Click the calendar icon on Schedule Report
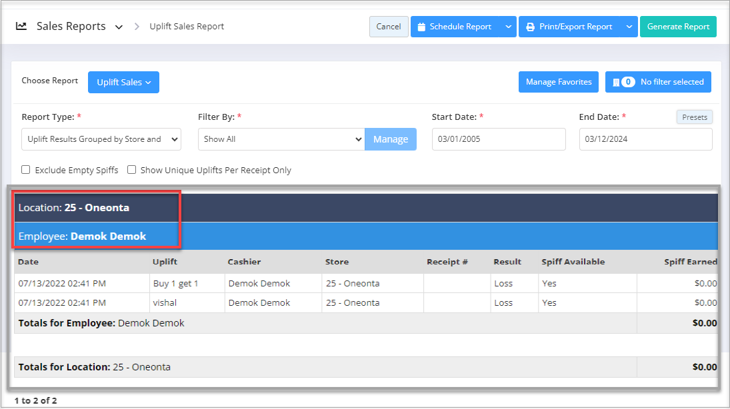 pyautogui.click(x=421, y=27)
